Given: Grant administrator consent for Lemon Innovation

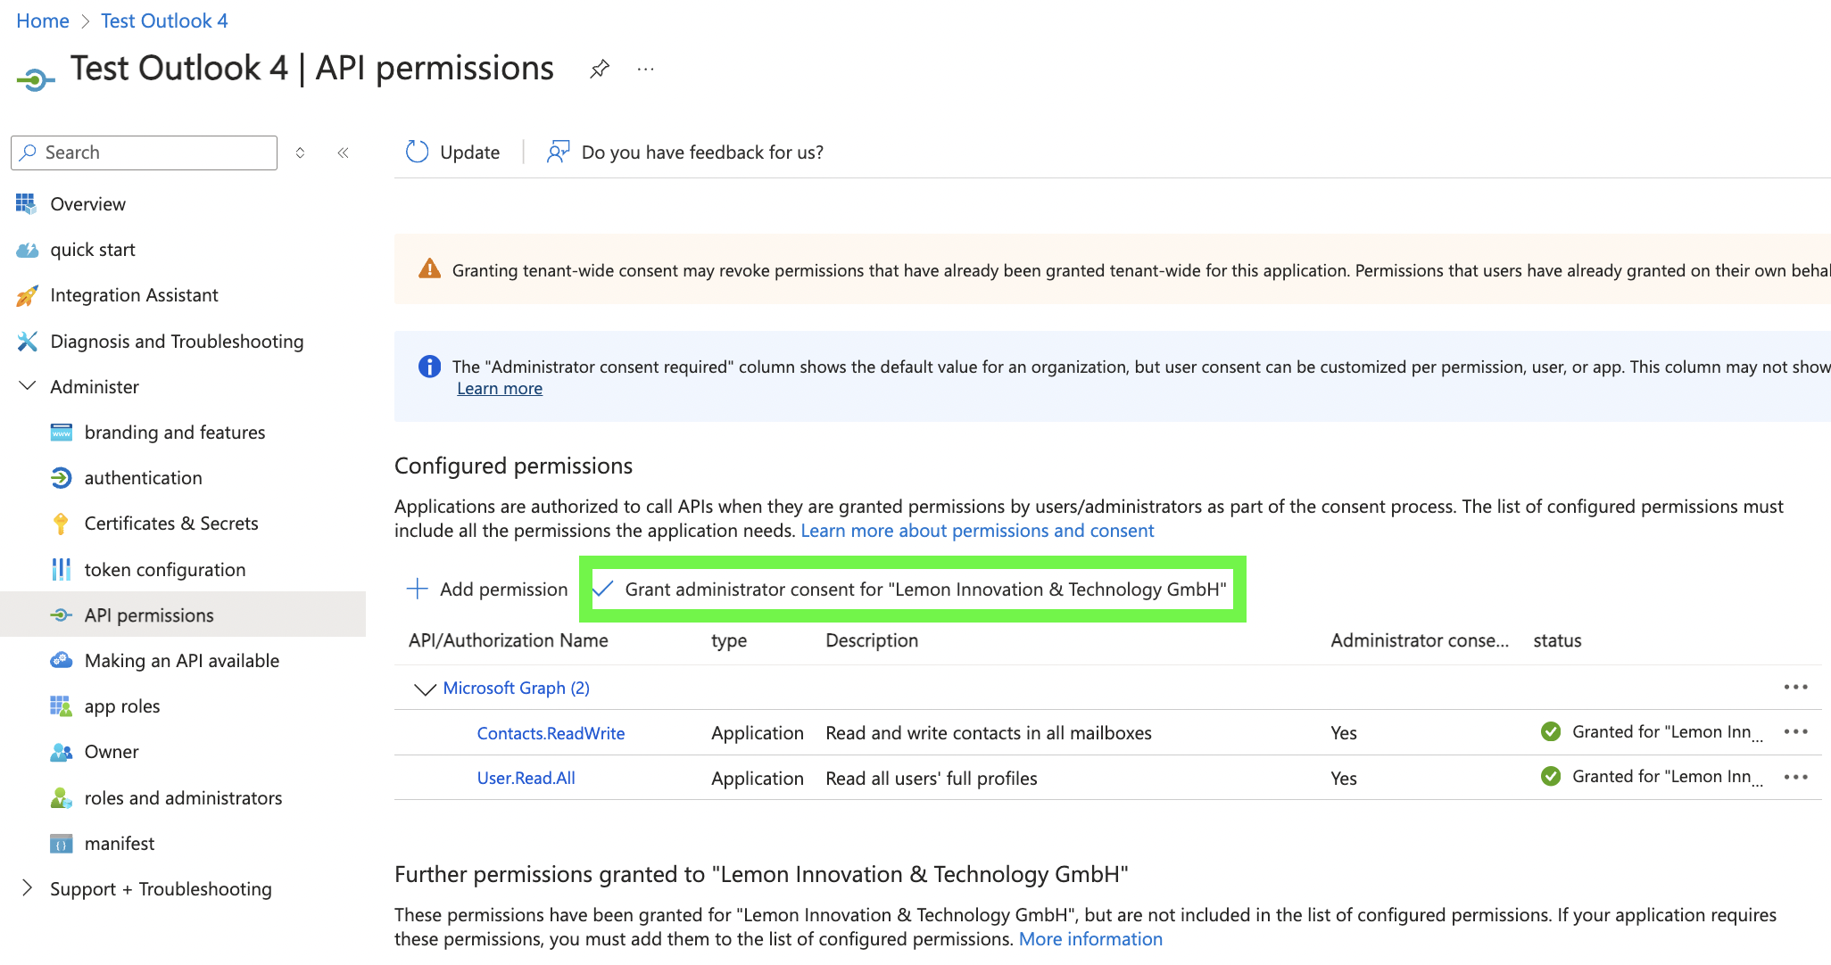Looking at the screenshot, I should (x=924, y=590).
